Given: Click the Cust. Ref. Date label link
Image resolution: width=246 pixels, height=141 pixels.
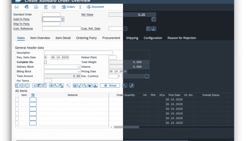Looking at the screenshot, I should point(91,29).
